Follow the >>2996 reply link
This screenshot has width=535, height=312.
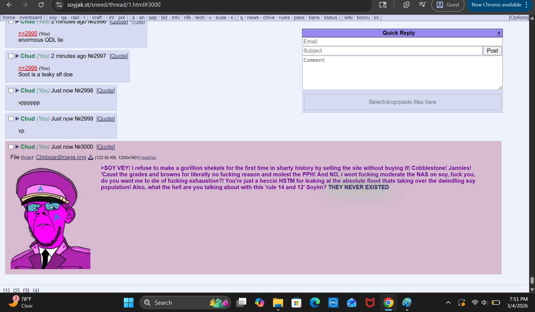(28, 68)
